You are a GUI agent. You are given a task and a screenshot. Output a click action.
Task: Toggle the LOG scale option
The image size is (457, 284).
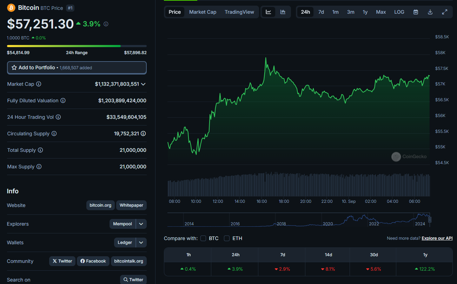(x=399, y=12)
